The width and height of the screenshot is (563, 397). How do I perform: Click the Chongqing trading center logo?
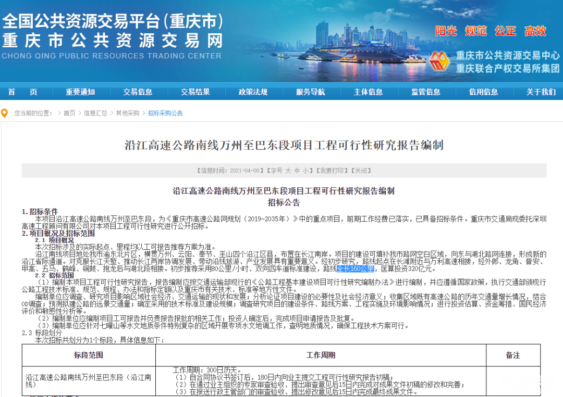[x=440, y=61]
